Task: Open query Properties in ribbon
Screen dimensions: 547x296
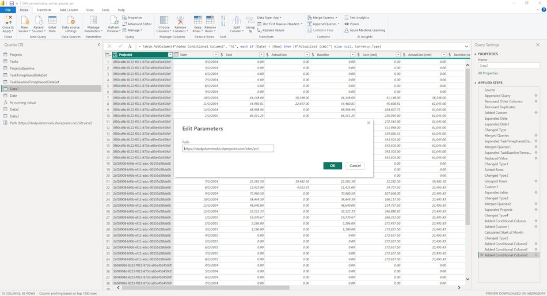Action: 132,17
